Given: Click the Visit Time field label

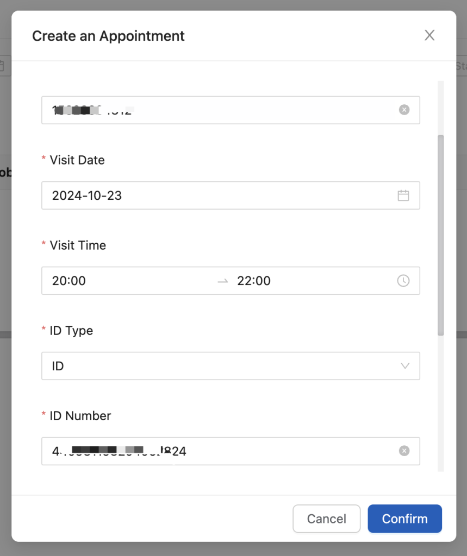Looking at the screenshot, I should coord(78,245).
